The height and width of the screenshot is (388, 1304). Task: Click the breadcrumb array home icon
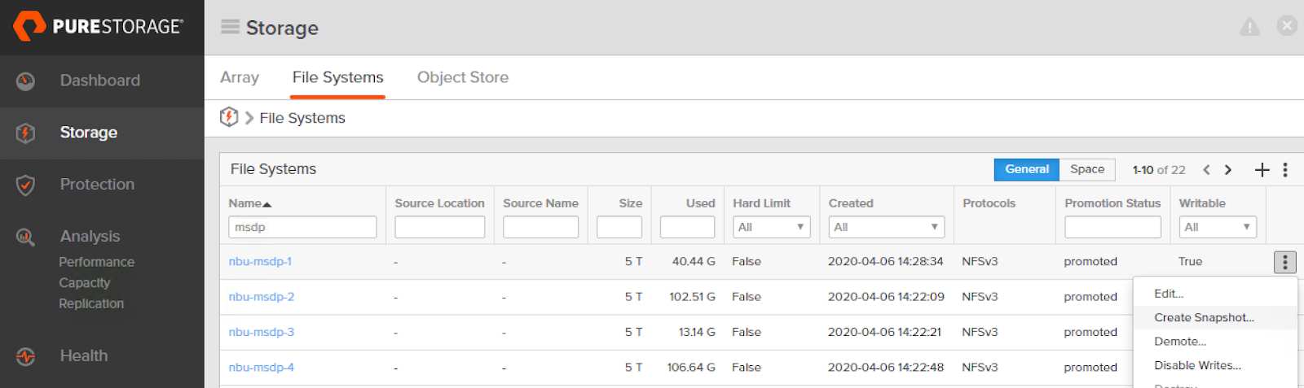click(229, 117)
